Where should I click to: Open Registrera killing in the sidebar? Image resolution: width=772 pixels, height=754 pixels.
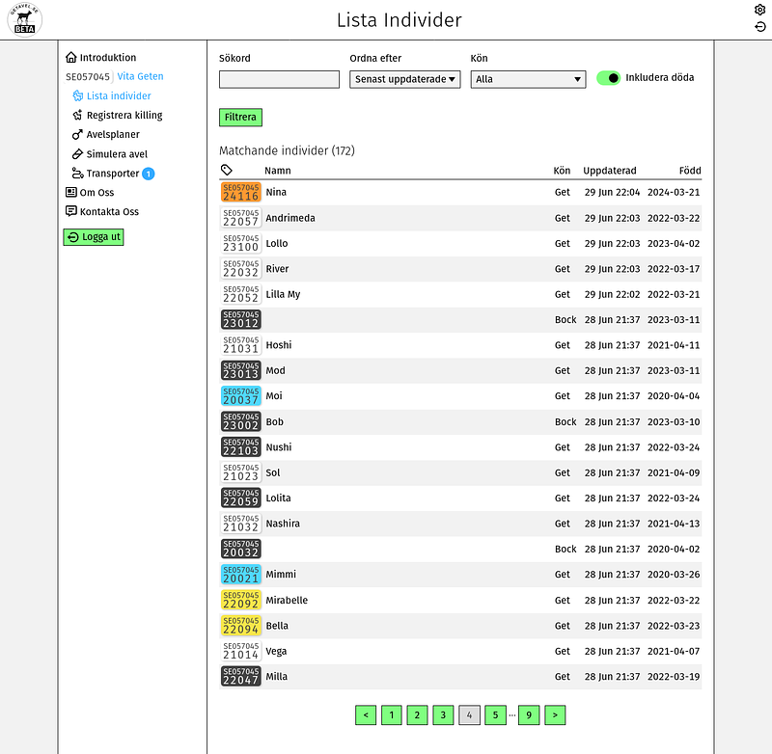click(124, 116)
